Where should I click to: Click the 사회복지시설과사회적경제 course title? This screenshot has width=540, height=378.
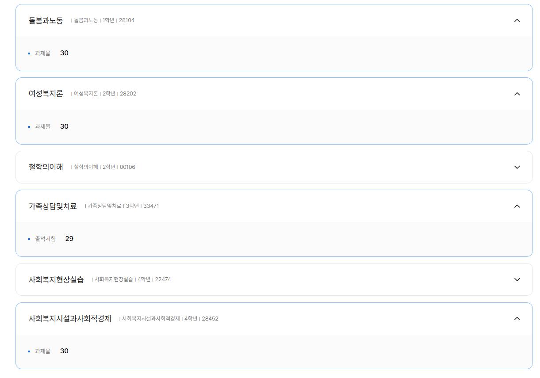pos(70,318)
